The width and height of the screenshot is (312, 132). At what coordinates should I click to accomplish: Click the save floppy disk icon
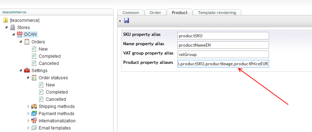click(126, 20)
